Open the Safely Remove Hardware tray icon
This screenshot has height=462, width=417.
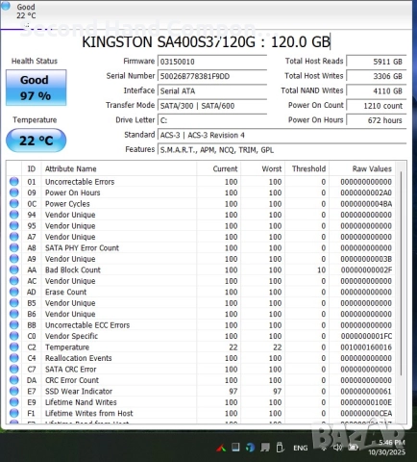click(x=280, y=448)
